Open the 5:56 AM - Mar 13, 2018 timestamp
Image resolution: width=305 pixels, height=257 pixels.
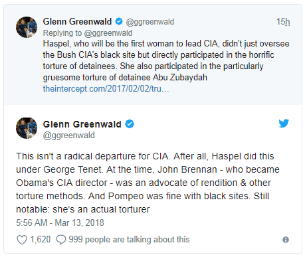point(60,222)
